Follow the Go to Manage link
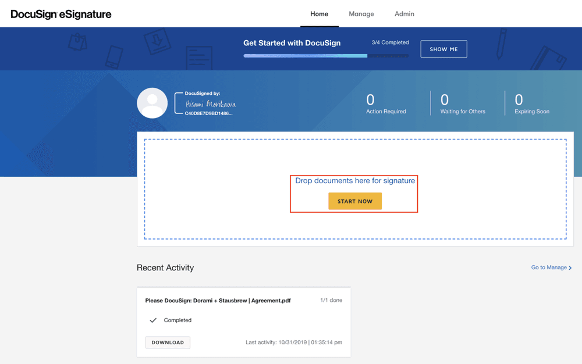 coord(549,267)
